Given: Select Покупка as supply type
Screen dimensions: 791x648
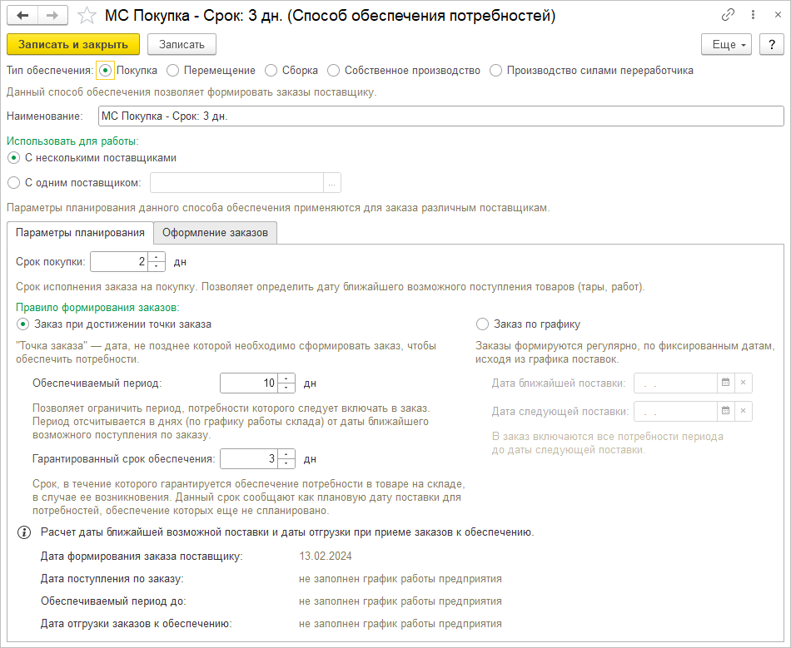Looking at the screenshot, I should click(105, 71).
